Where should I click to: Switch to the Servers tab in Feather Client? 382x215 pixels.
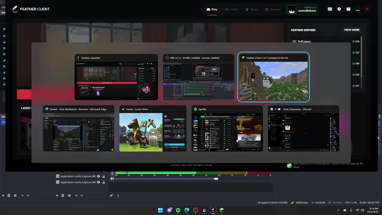pos(273,9)
